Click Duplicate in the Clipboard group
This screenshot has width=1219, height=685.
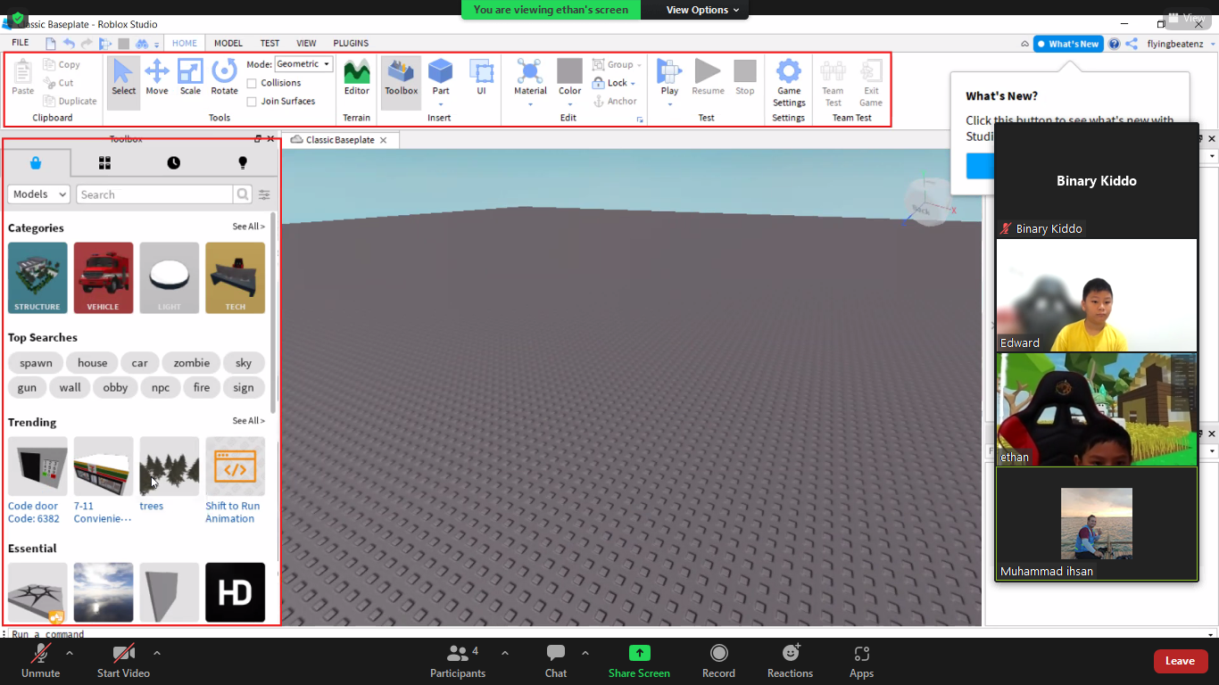pos(70,101)
